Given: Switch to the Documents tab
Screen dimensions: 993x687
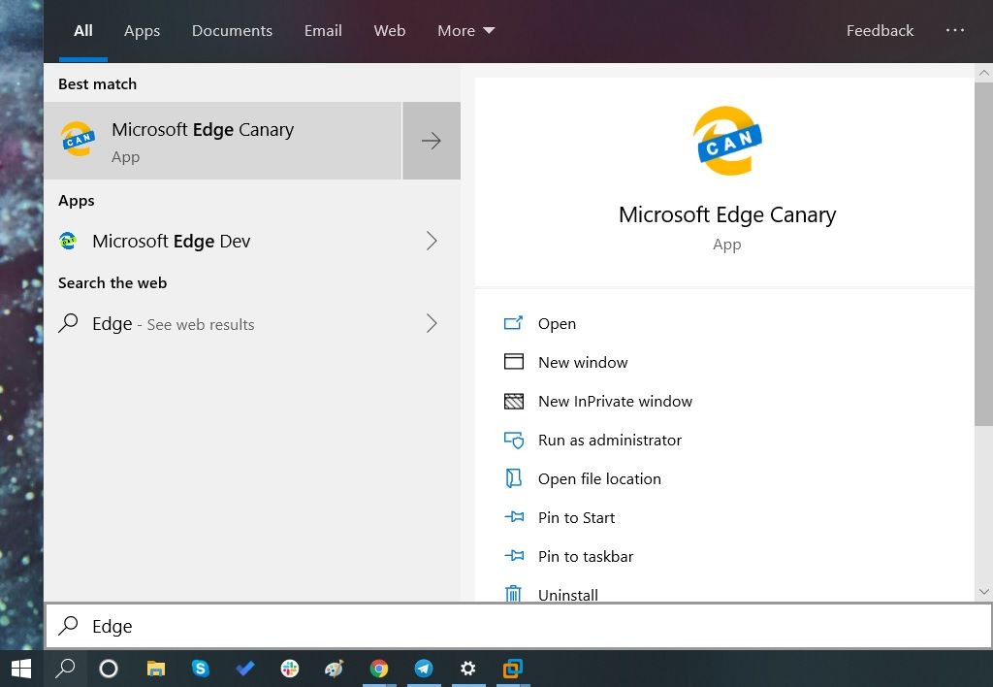Looking at the screenshot, I should click(232, 31).
